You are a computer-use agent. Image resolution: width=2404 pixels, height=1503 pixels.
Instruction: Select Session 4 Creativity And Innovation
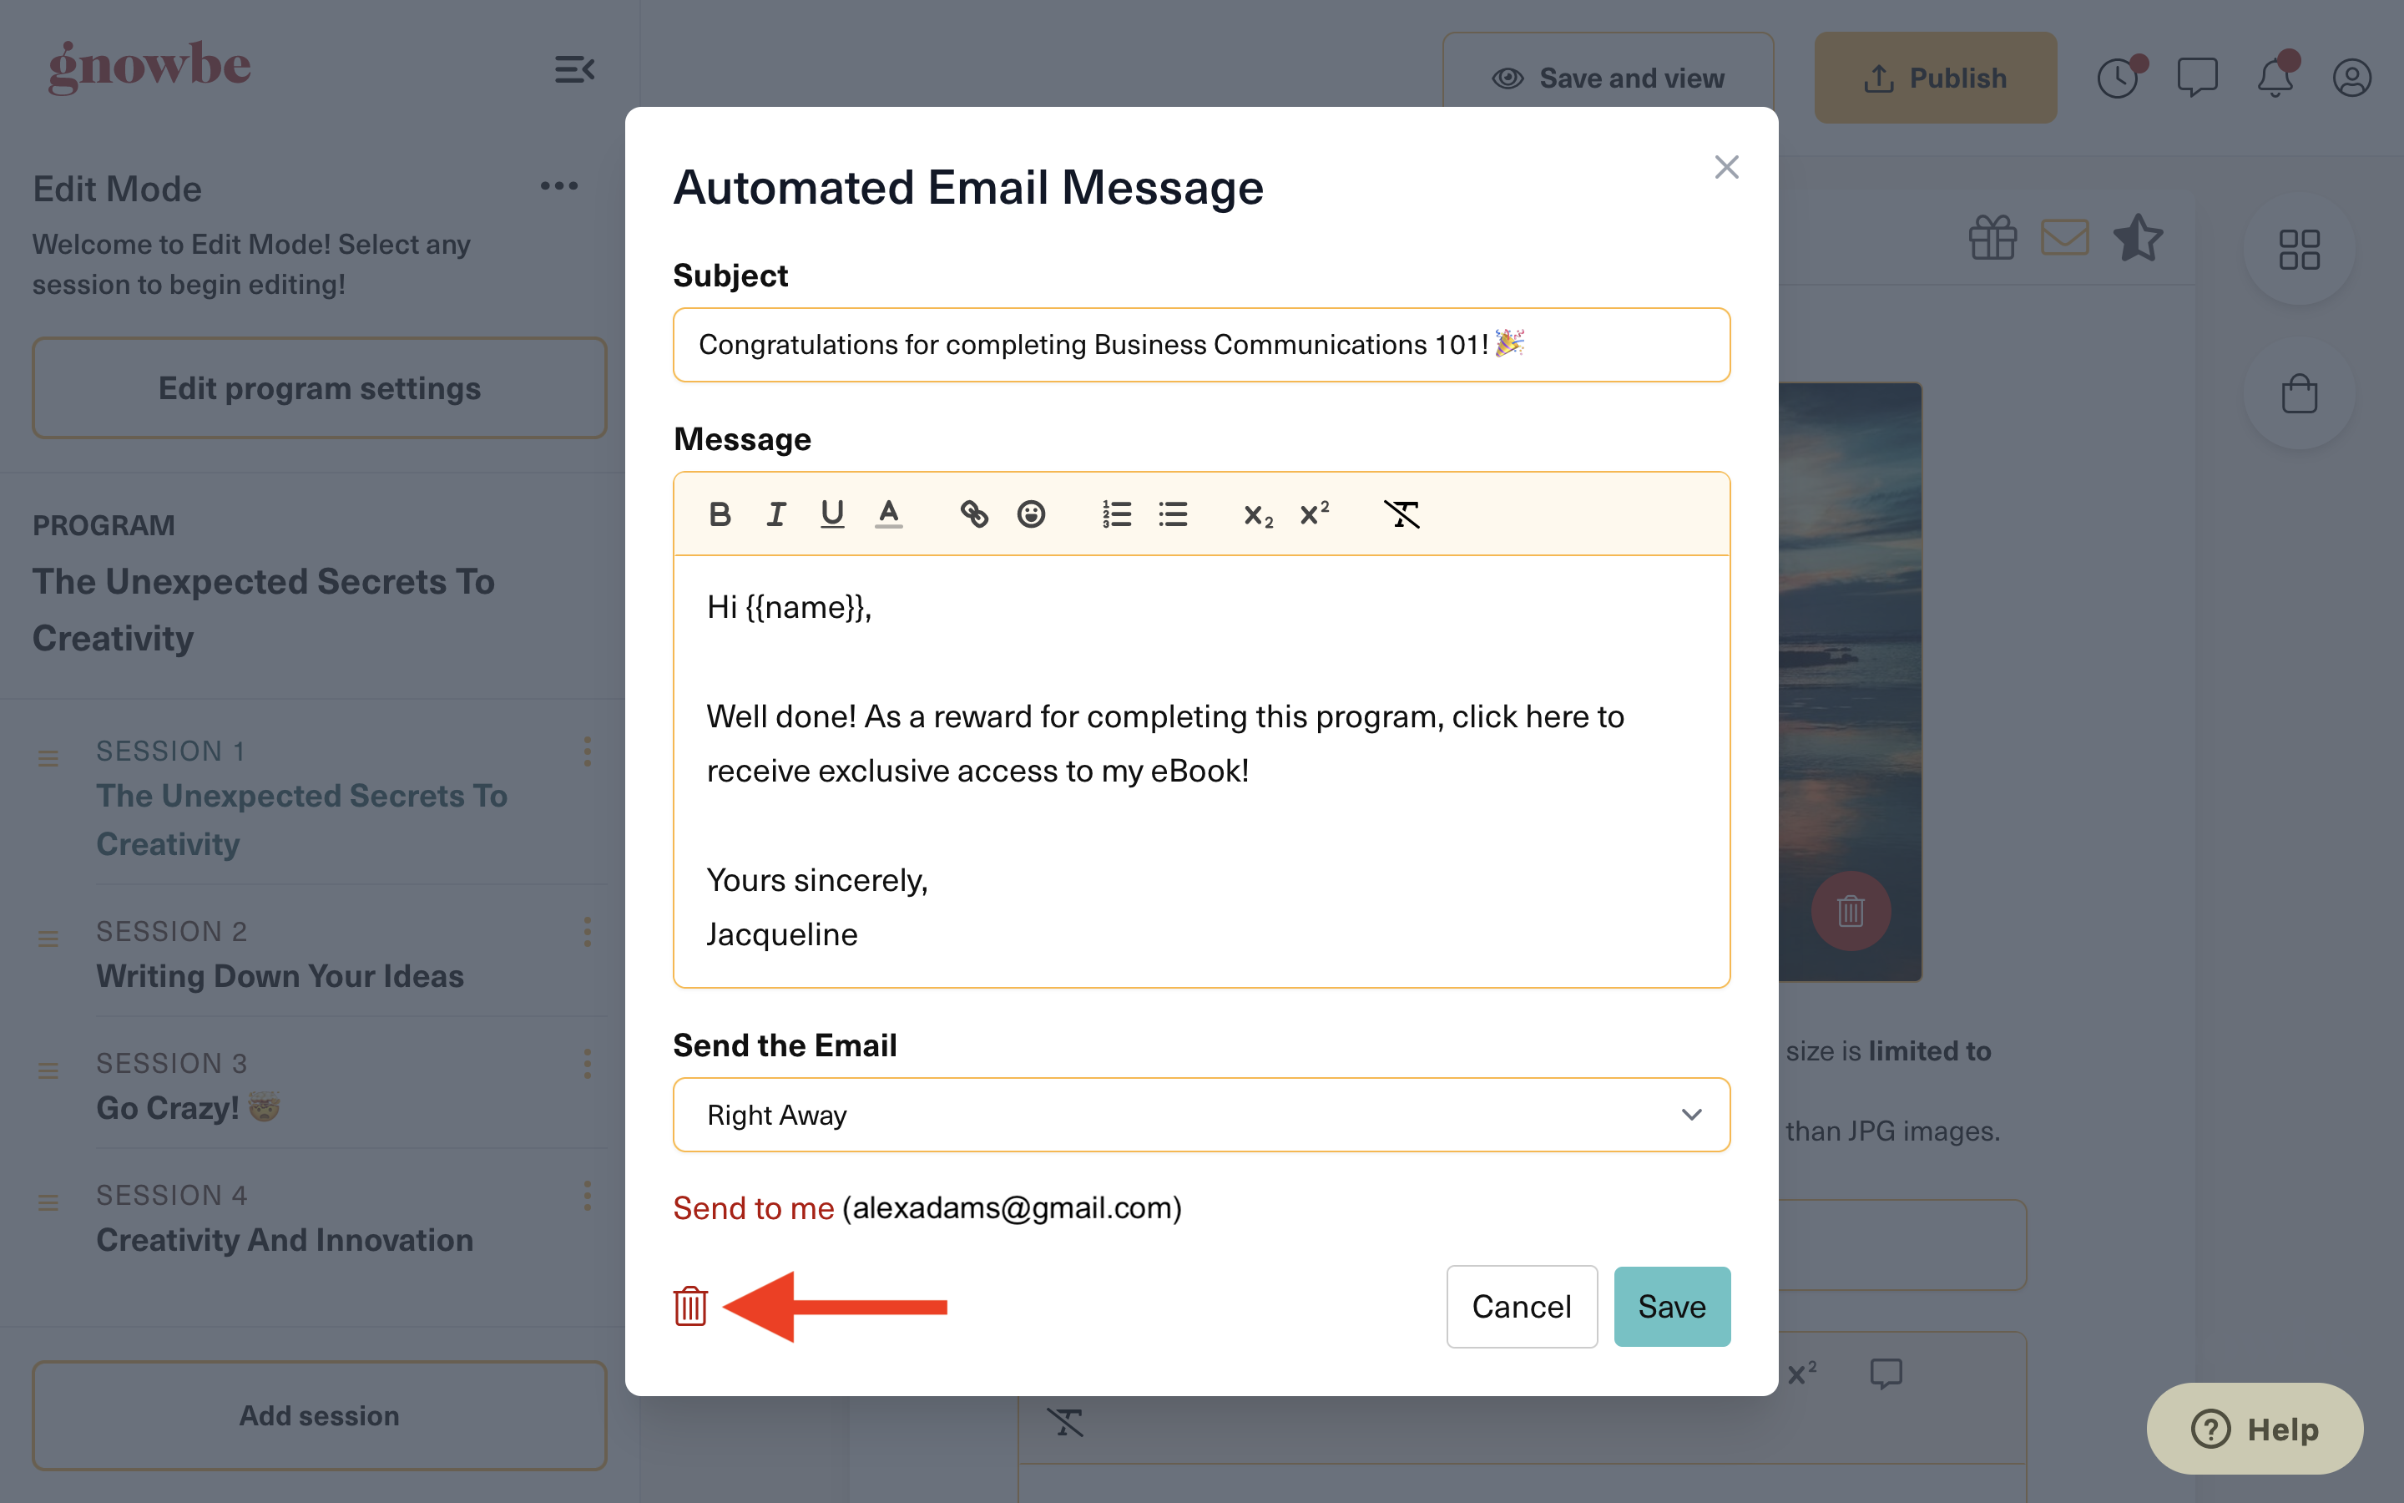[284, 1240]
